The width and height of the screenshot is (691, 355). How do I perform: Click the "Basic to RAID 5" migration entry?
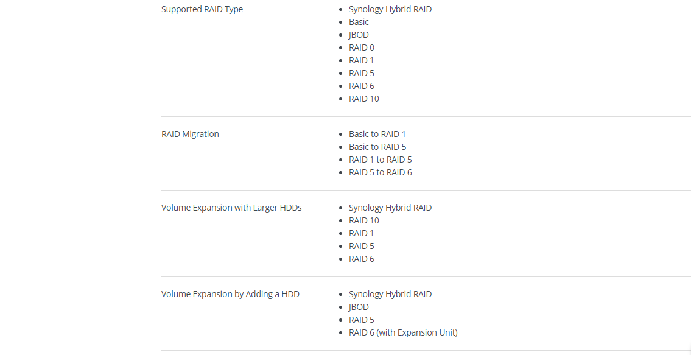[x=377, y=147]
